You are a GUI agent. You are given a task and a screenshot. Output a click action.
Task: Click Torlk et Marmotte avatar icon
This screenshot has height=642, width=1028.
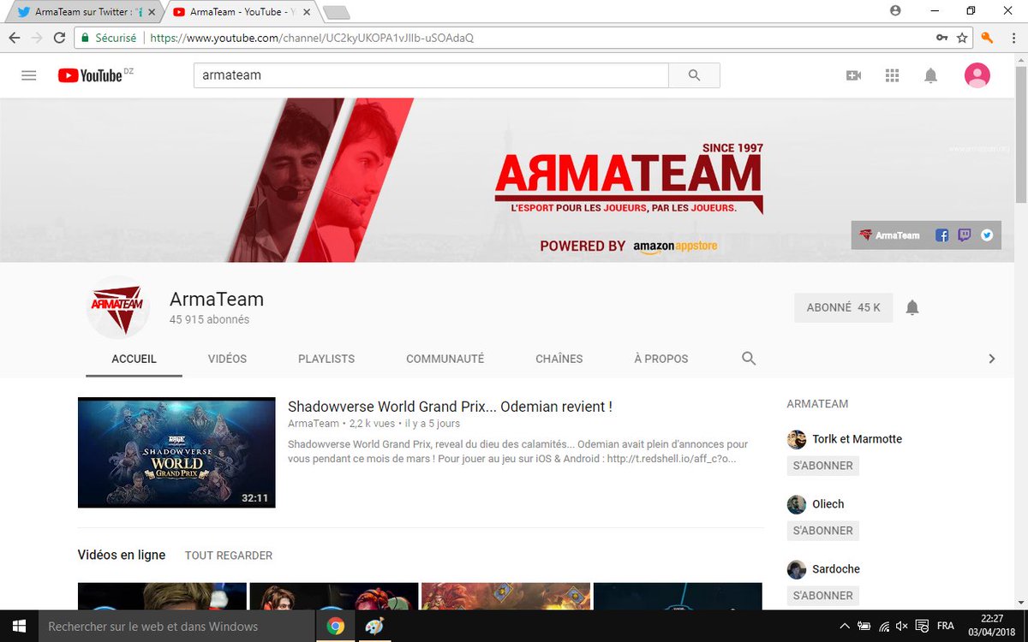point(797,439)
